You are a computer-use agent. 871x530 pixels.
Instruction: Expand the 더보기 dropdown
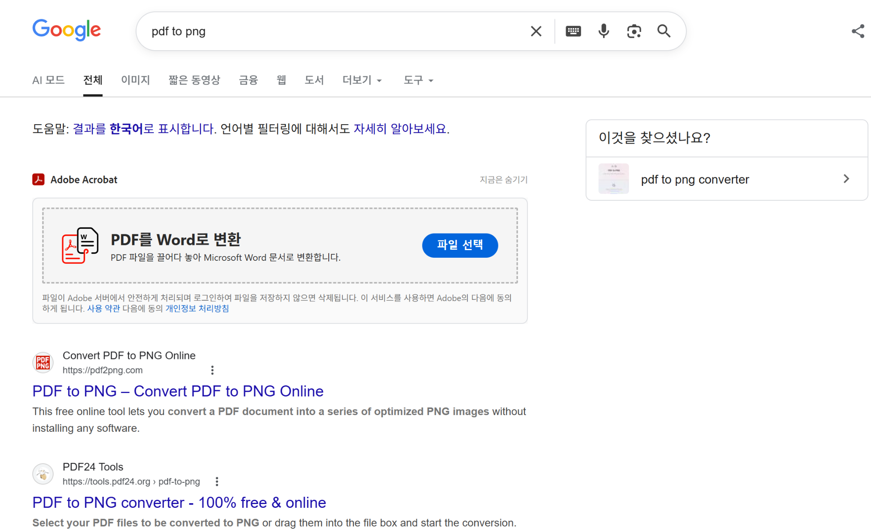coord(362,80)
